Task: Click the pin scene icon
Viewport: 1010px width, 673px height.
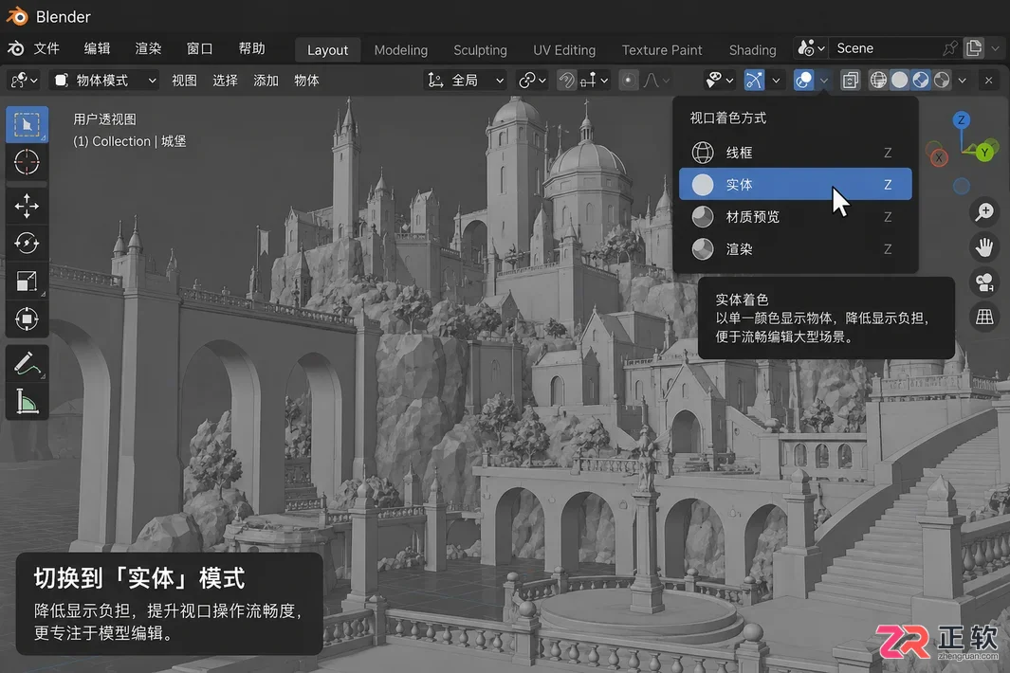Action: (x=949, y=48)
